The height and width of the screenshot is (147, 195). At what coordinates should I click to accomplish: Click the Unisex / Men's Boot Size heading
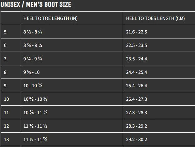pyautogui.click(x=36, y=4)
